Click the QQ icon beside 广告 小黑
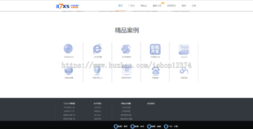 click(166, 126)
